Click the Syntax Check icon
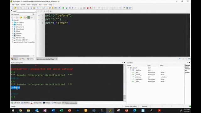This screenshot has height=113, width=201. point(59,8)
